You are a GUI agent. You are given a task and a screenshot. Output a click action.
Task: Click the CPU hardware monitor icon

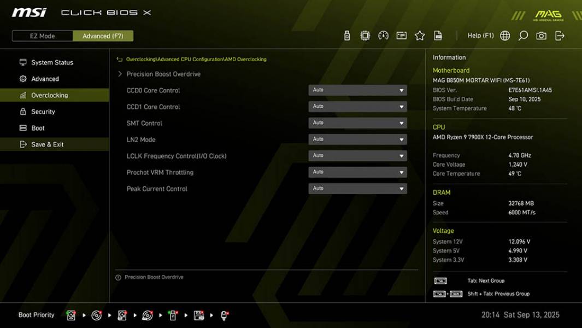click(365, 35)
